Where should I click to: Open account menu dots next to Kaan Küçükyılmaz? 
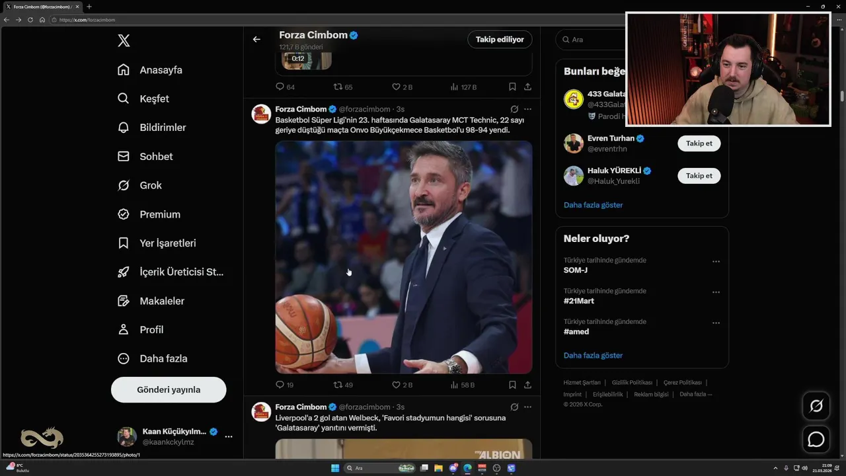229,436
